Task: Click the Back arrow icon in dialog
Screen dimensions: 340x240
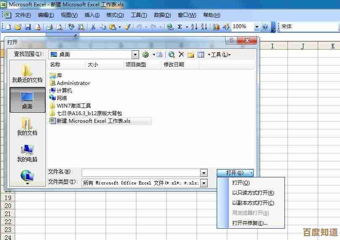Action: pyautogui.click(x=146, y=55)
